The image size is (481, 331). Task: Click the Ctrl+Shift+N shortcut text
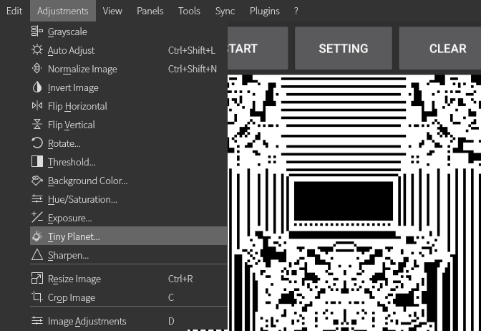tap(193, 69)
